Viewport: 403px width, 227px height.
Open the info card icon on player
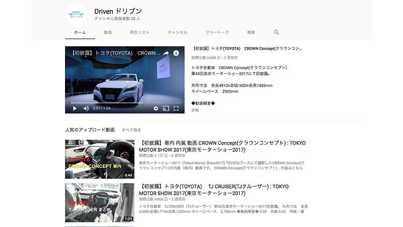click(176, 53)
